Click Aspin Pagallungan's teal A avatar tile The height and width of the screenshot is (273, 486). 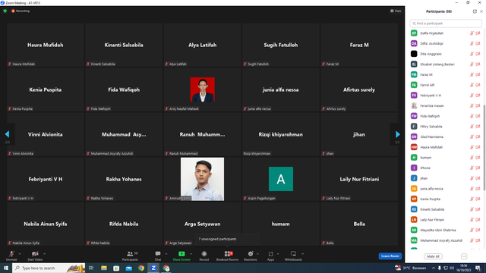281,179
